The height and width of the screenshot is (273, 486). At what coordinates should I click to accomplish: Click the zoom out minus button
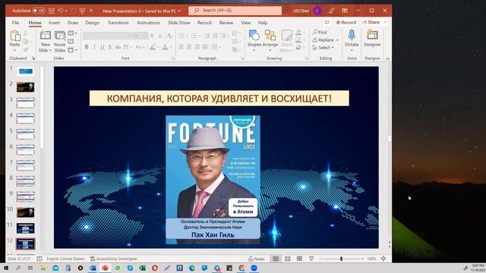[x=320, y=259]
